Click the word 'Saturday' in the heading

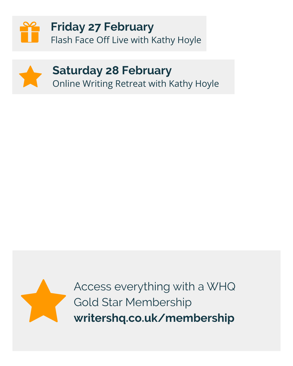[77, 70]
